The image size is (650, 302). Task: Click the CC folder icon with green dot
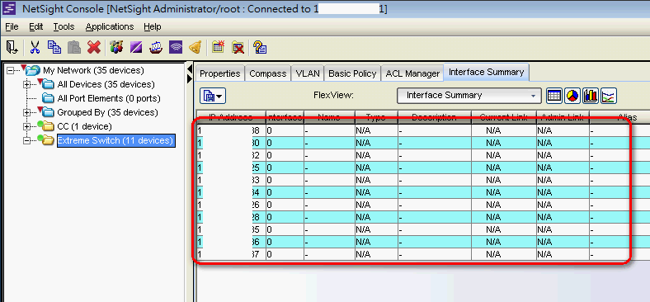click(46, 126)
